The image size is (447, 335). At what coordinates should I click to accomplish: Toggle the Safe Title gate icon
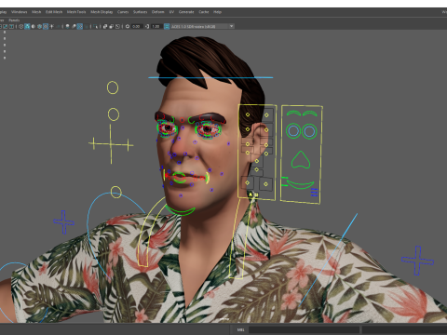[x=11, y=26]
